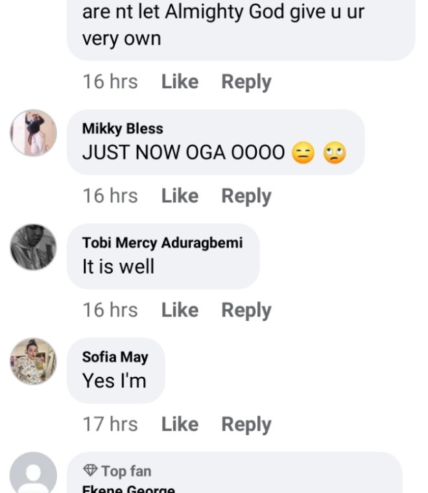The image size is (428, 493).
Task: Like Sofia May's comment
Action: (180, 424)
